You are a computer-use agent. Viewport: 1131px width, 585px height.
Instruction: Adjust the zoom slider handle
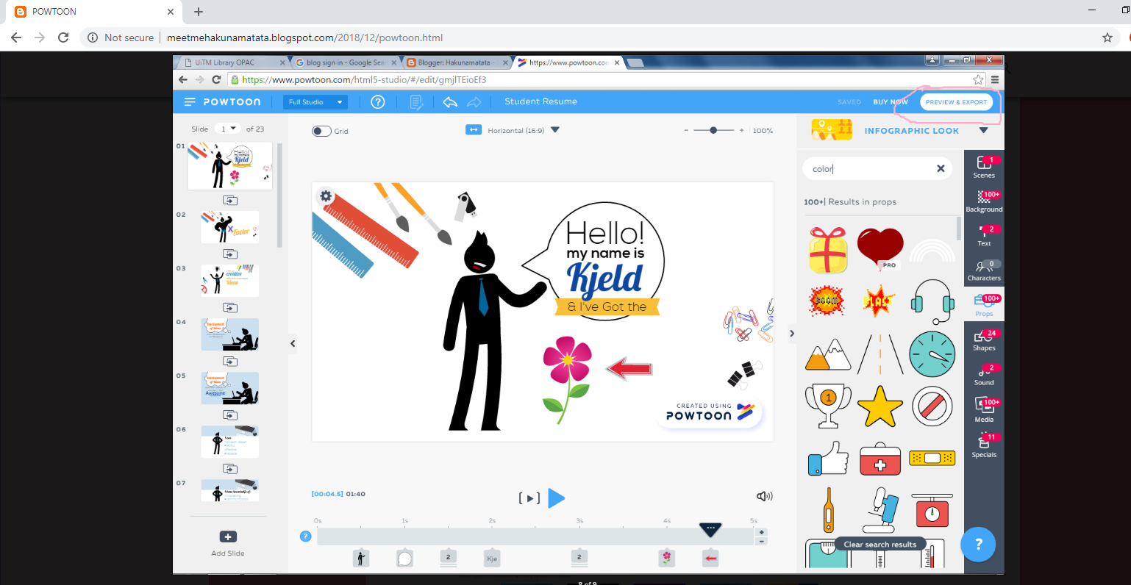tap(713, 130)
